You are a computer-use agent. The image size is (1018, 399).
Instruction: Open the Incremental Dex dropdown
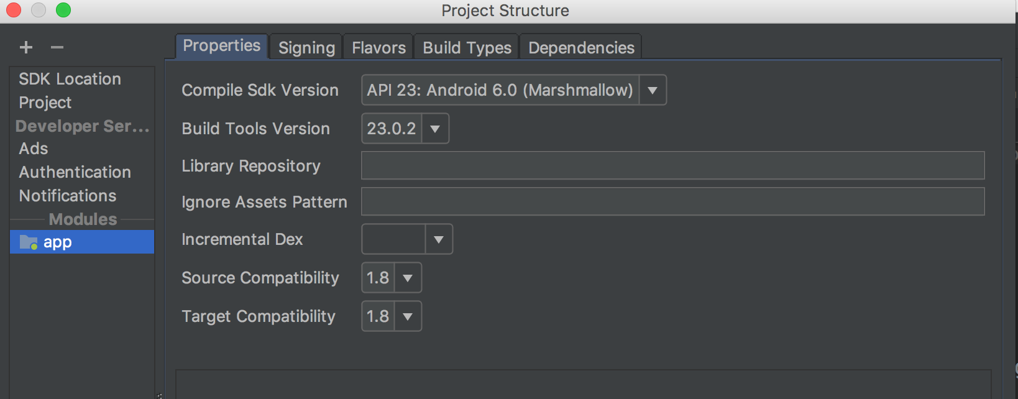click(x=439, y=239)
